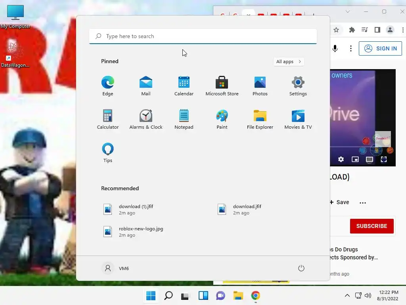Launch the Calendar app
The image size is (406, 305).
pos(184,86)
